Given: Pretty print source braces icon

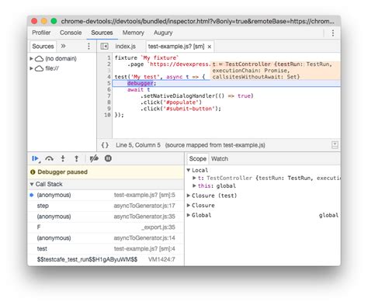Looking at the screenshot, I should pos(105,145).
